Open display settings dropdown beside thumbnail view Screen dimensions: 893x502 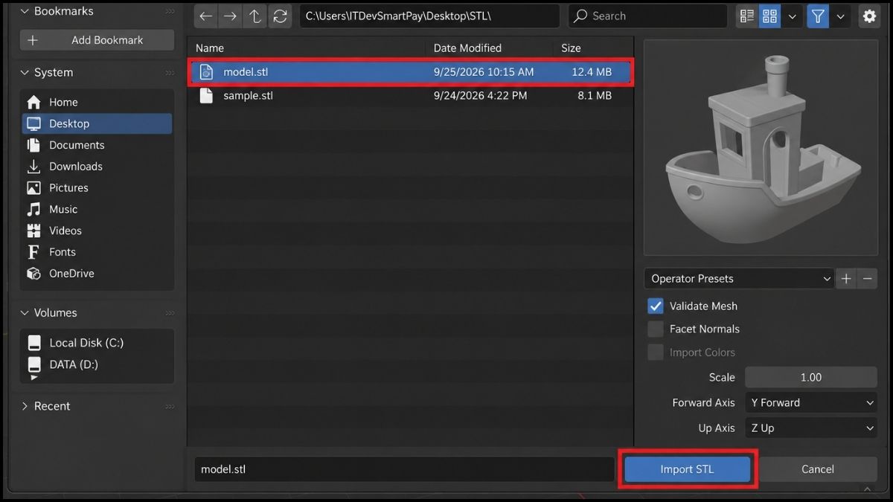(x=792, y=16)
